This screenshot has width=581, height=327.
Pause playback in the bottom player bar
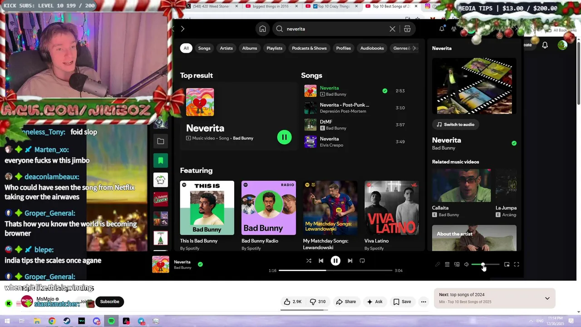335,261
